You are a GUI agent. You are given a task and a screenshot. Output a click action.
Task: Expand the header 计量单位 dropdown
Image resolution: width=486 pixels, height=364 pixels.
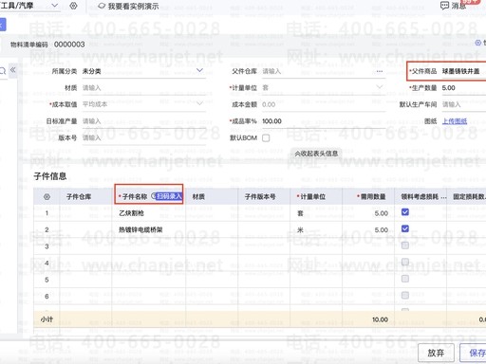point(380,87)
